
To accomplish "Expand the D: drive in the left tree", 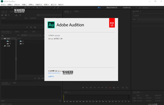I will pyautogui.click(x=5, y=44).
